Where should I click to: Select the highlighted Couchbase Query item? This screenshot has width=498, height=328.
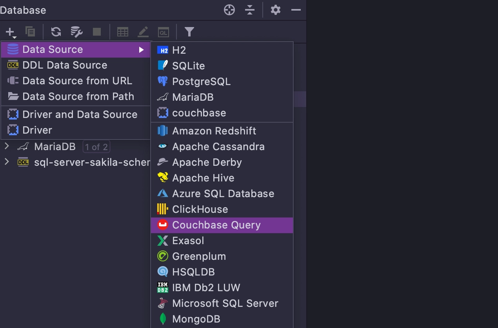click(222, 225)
